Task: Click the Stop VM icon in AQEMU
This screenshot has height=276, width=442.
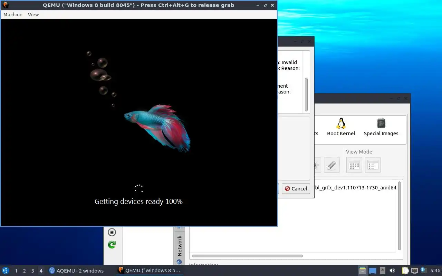Action: click(x=112, y=232)
